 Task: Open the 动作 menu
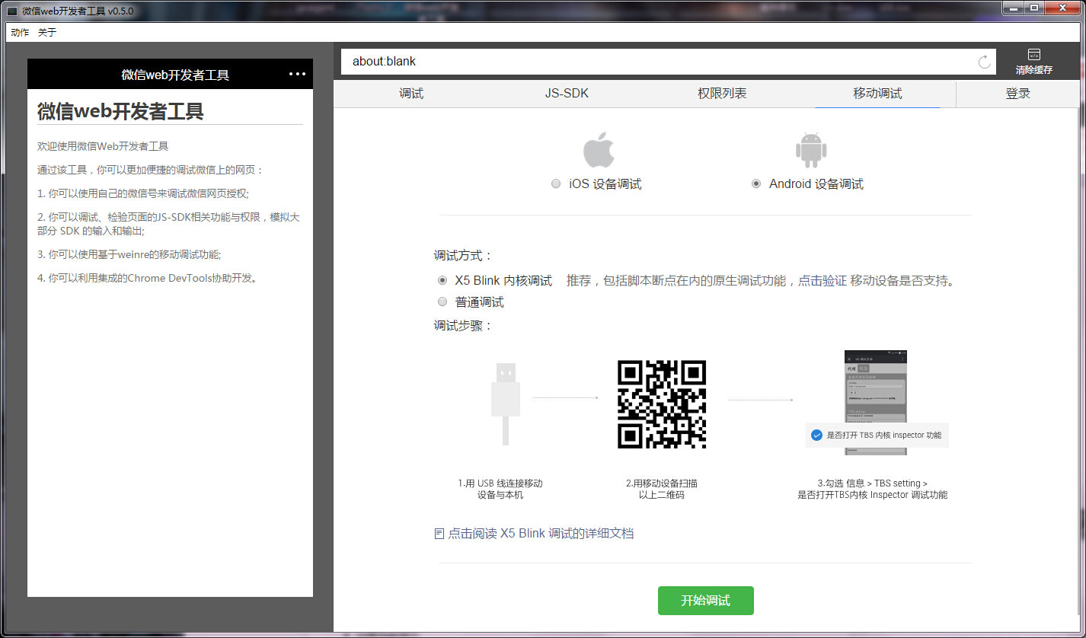(x=20, y=32)
